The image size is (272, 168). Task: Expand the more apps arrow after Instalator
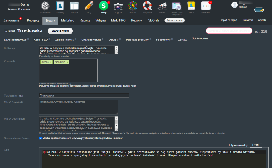point(218,6)
